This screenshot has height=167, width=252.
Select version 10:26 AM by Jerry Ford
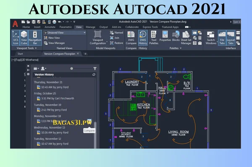[x=53, y=133]
